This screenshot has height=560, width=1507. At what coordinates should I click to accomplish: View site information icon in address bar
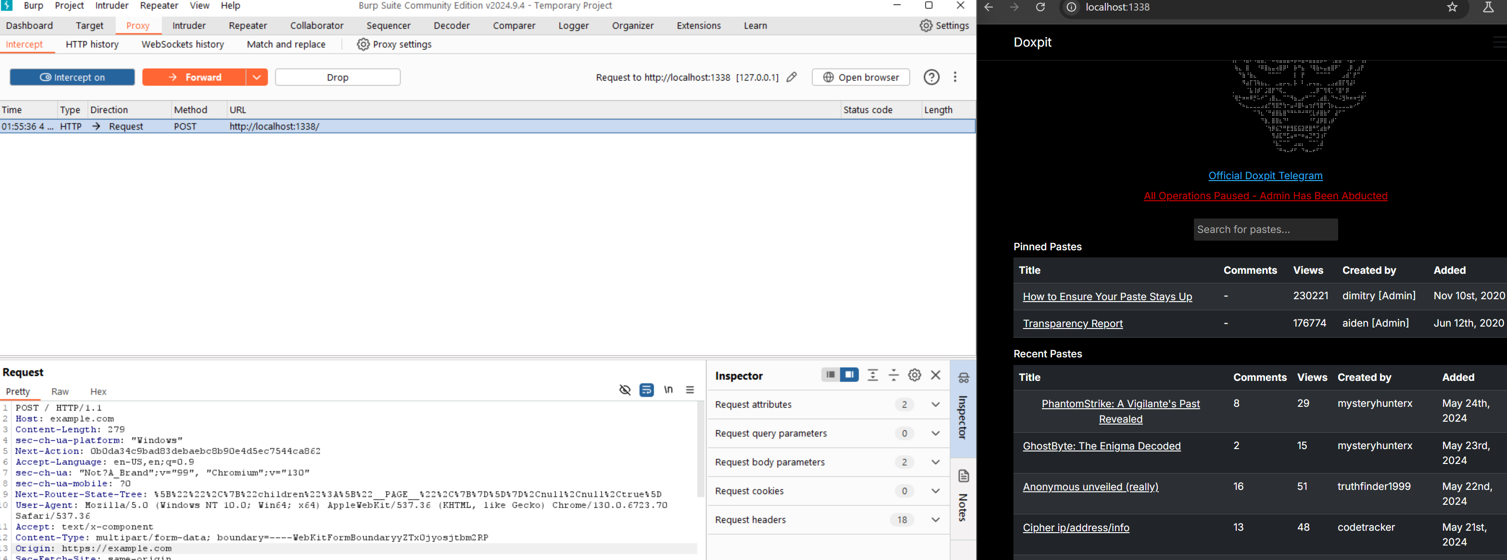(1071, 8)
